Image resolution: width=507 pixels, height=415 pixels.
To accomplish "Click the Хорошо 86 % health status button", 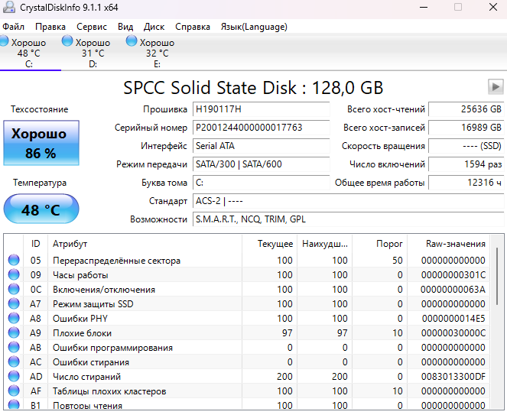I will [41, 143].
